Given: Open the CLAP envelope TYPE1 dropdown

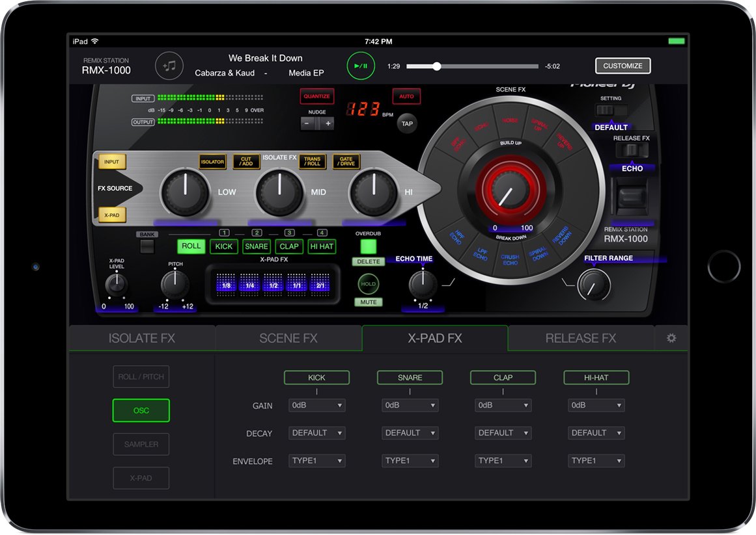Looking at the screenshot, I should click(x=503, y=460).
